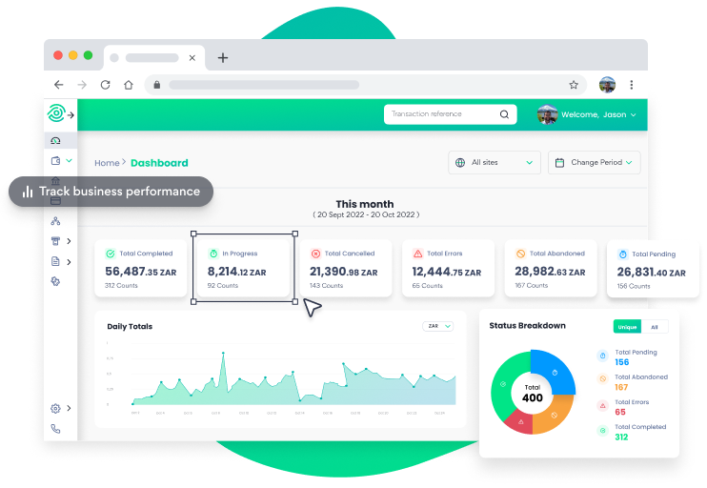The height and width of the screenshot is (488, 707).
Task: Click the search magnifier in transaction field
Action: [504, 114]
